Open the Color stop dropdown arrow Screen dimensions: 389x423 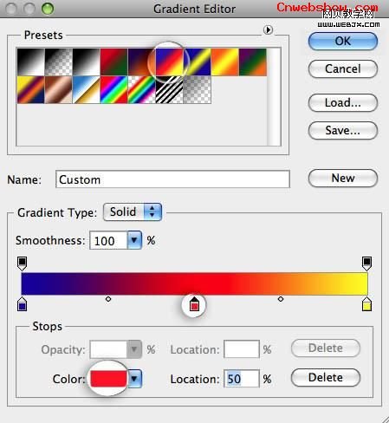134,379
